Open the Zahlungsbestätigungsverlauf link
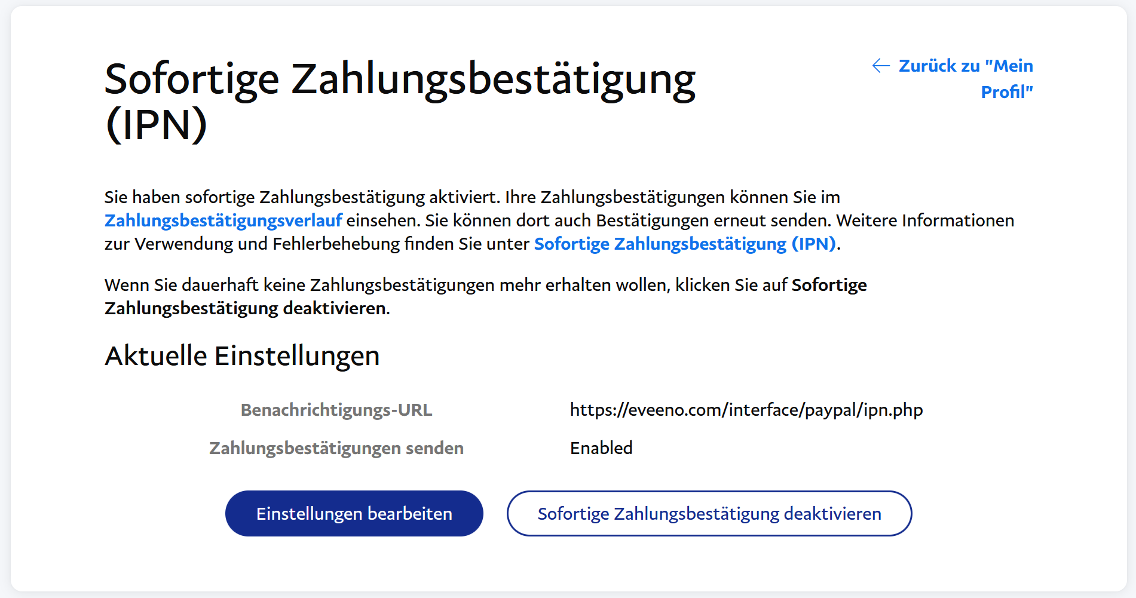1136x598 pixels. pyautogui.click(x=223, y=220)
